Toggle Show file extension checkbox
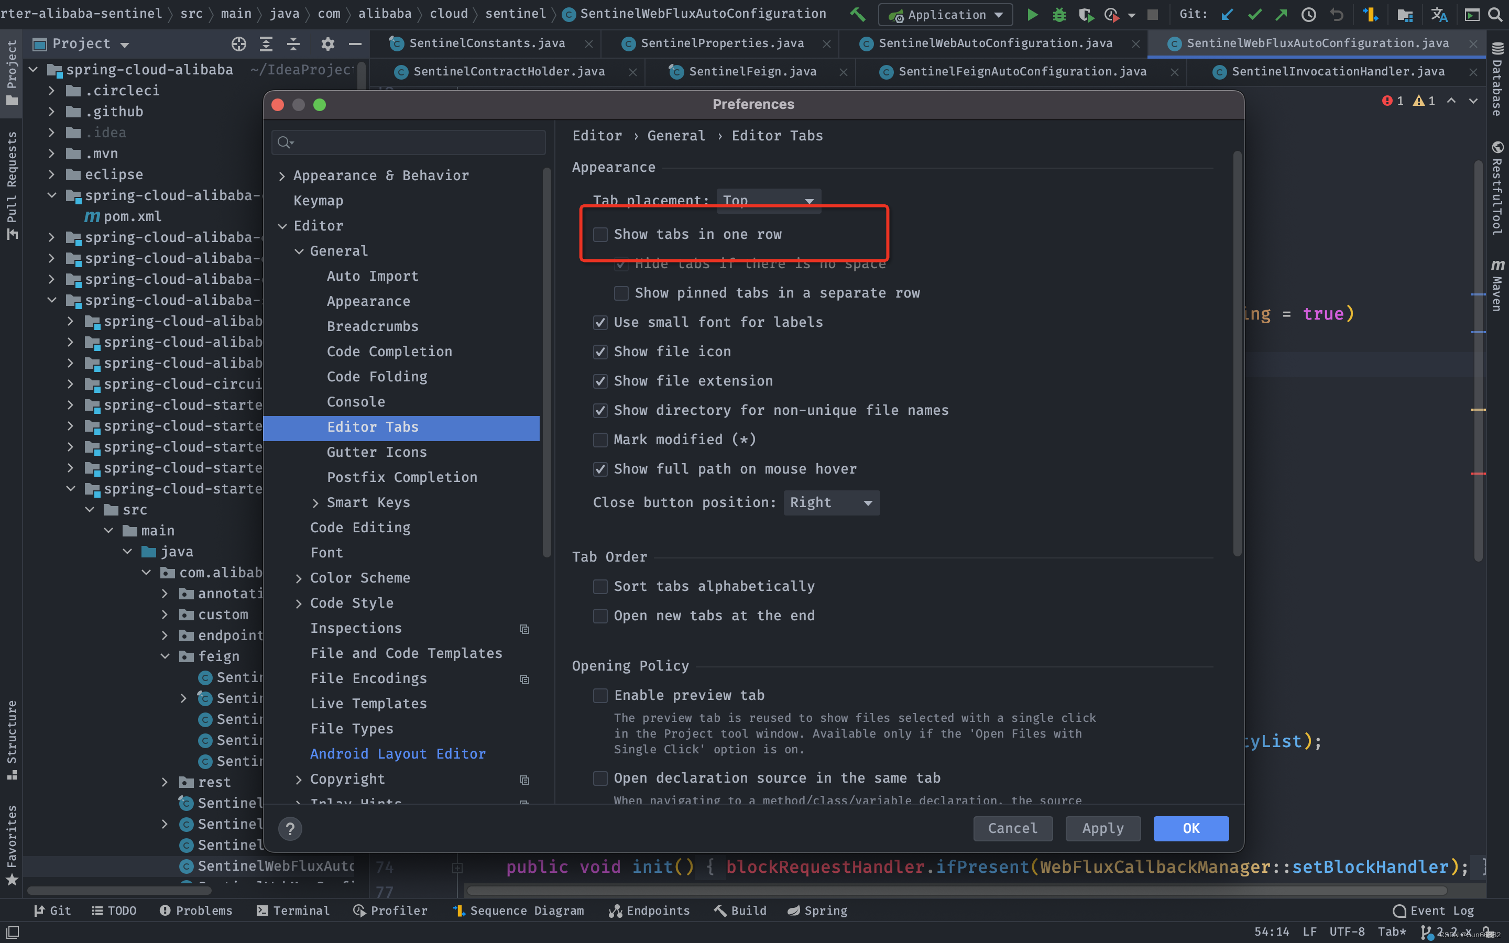This screenshot has height=943, width=1509. pyautogui.click(x=600, y=381)
